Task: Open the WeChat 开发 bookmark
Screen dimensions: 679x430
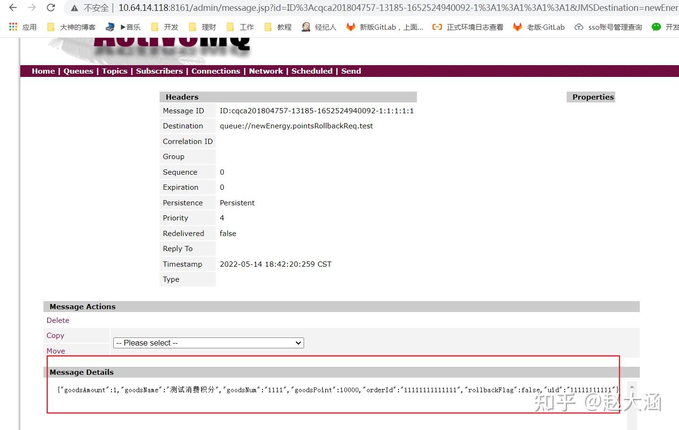Action: pyautogui.click(x=665, y=27)
